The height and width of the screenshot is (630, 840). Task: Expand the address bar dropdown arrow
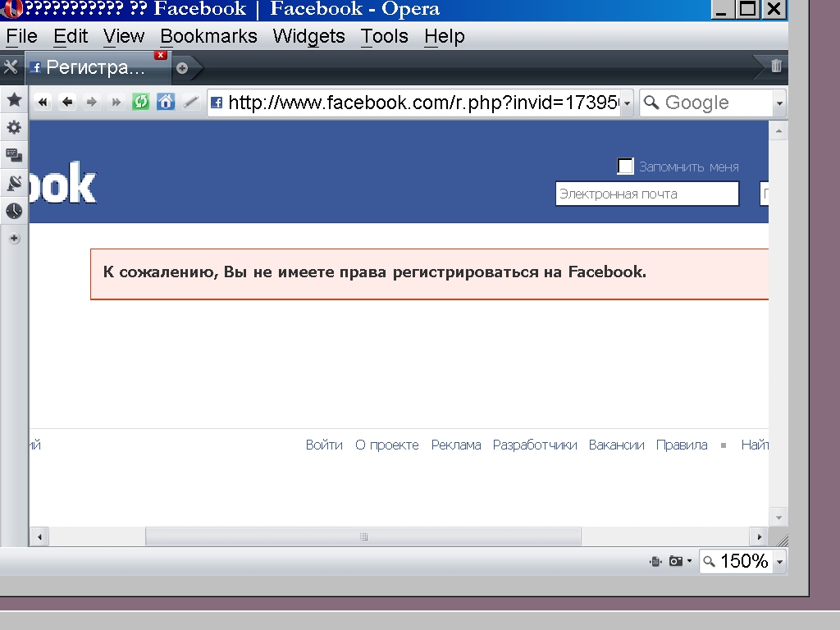628,103
